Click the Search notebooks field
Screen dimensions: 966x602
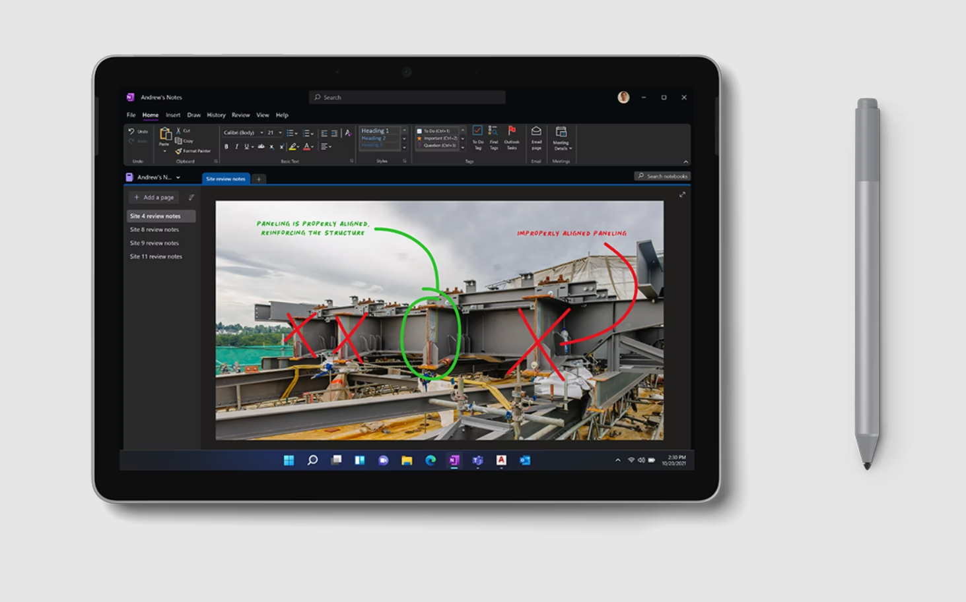662,176
